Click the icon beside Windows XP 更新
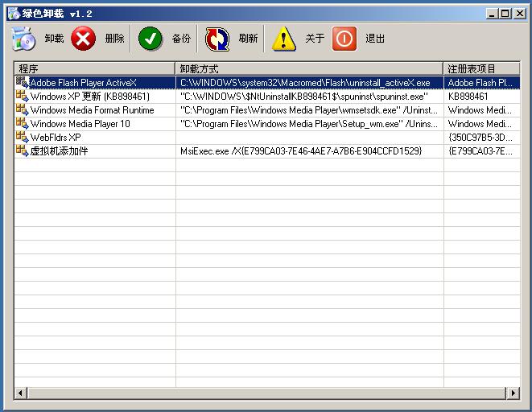This screenshot has width=532, height=412. click(23, 96)
